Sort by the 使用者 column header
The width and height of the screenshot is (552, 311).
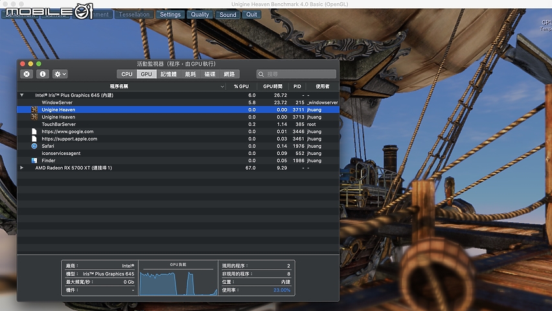[x=323, y=86]
